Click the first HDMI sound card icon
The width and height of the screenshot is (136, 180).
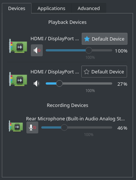coord(18,46)
